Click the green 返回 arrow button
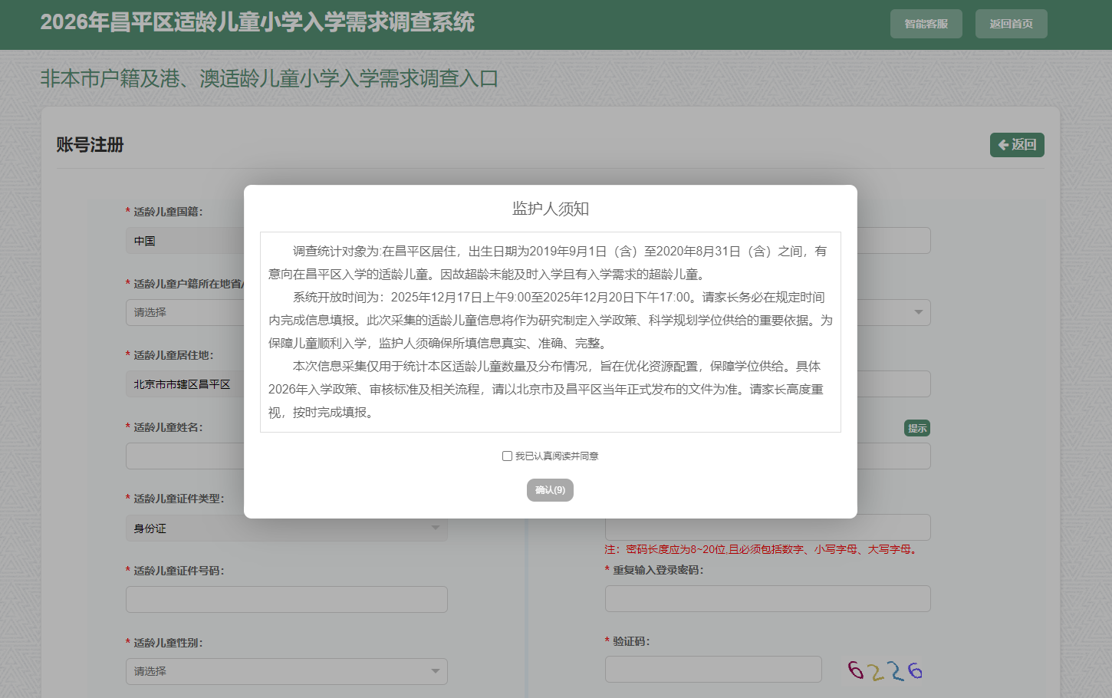This screenshot has width=1112, height=698. 1017,145
